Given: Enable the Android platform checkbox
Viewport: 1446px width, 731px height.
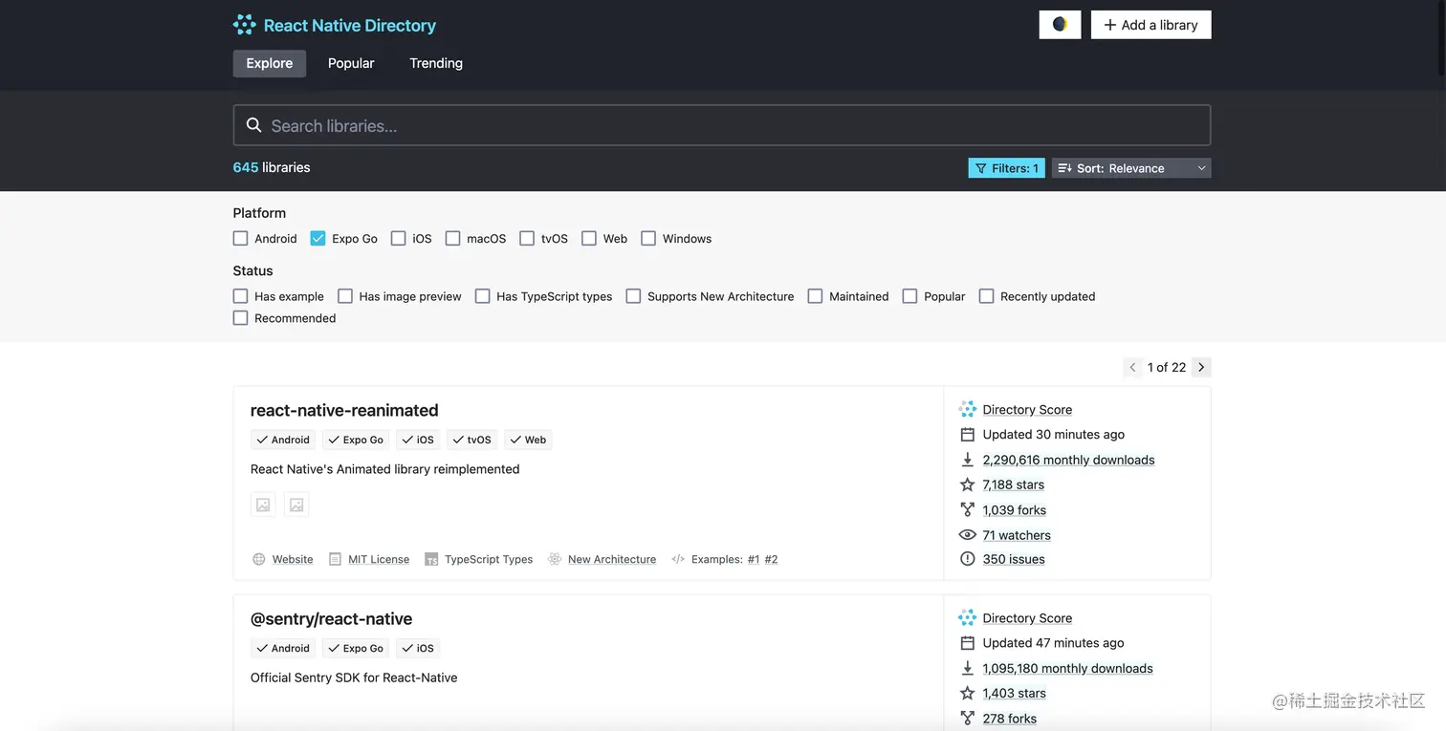Looking at the screenshot, I should [240, 238].
